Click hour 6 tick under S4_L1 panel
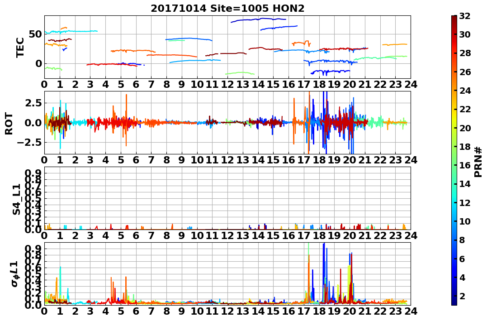Viewport: 487px width, 321px height. click(136, 235)
